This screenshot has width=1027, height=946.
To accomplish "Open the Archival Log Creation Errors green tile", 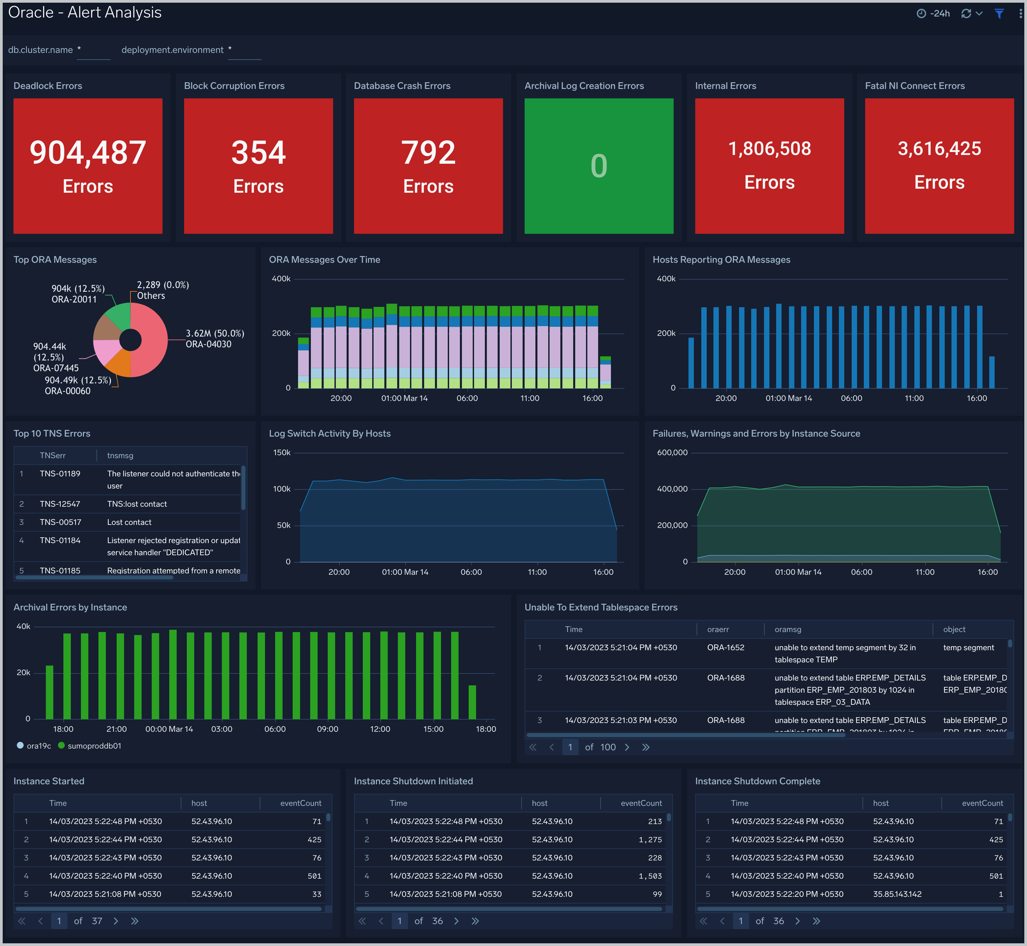I will (599, 166).
